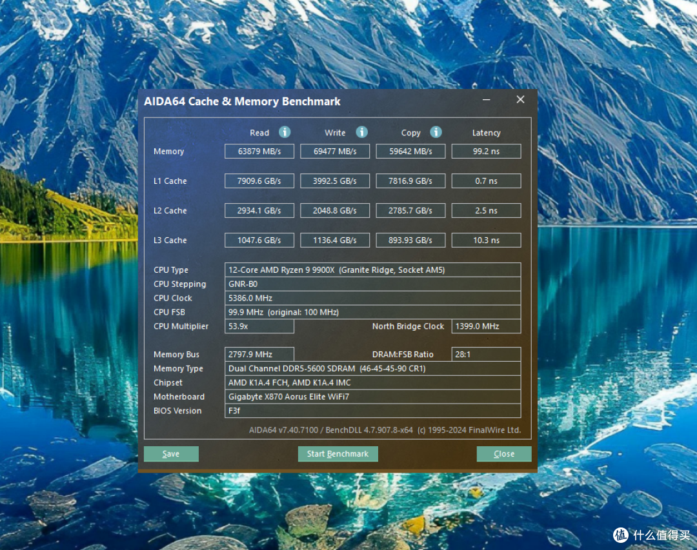This screenshot has width=697, height=550.
Task: Click the AIDA64 Cache & Memory Benchmark title
Action: tap(242, 101)
